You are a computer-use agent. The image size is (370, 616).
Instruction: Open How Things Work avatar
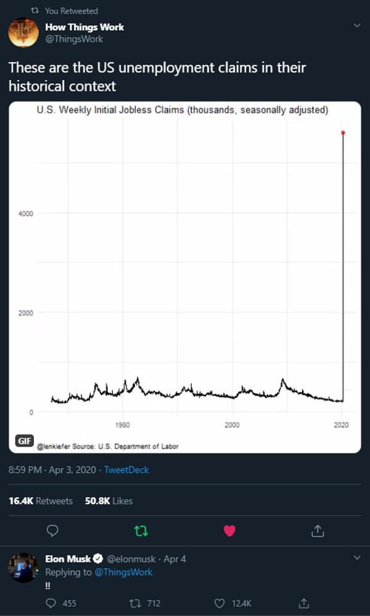[23, 33]
